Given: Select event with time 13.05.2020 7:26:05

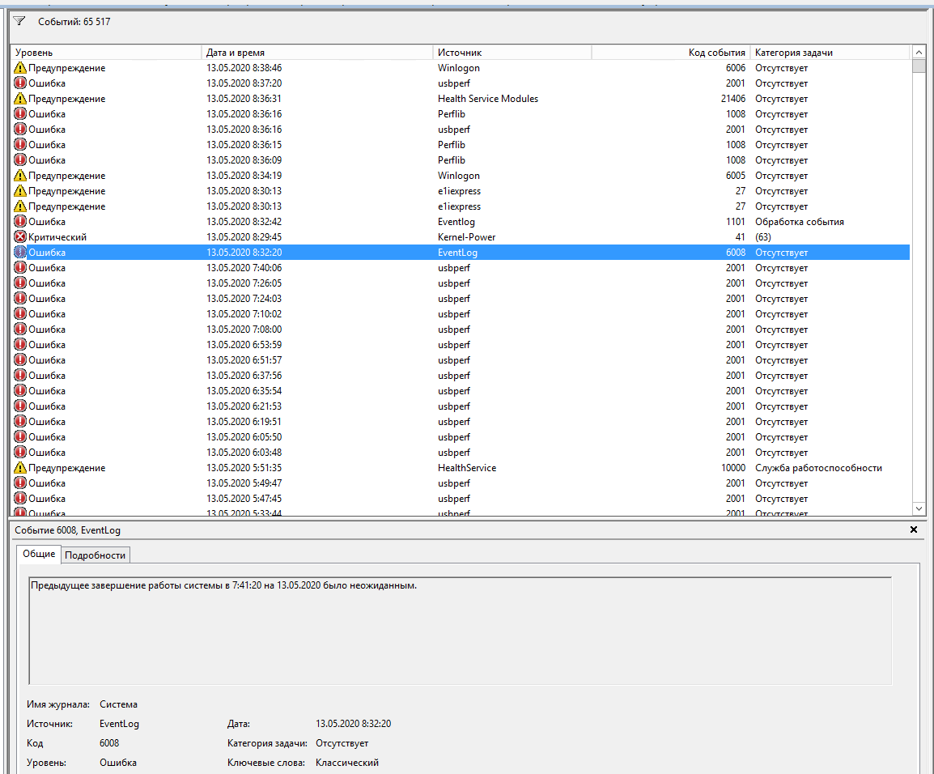Looking at the screenshot, I should pos(244,283).
